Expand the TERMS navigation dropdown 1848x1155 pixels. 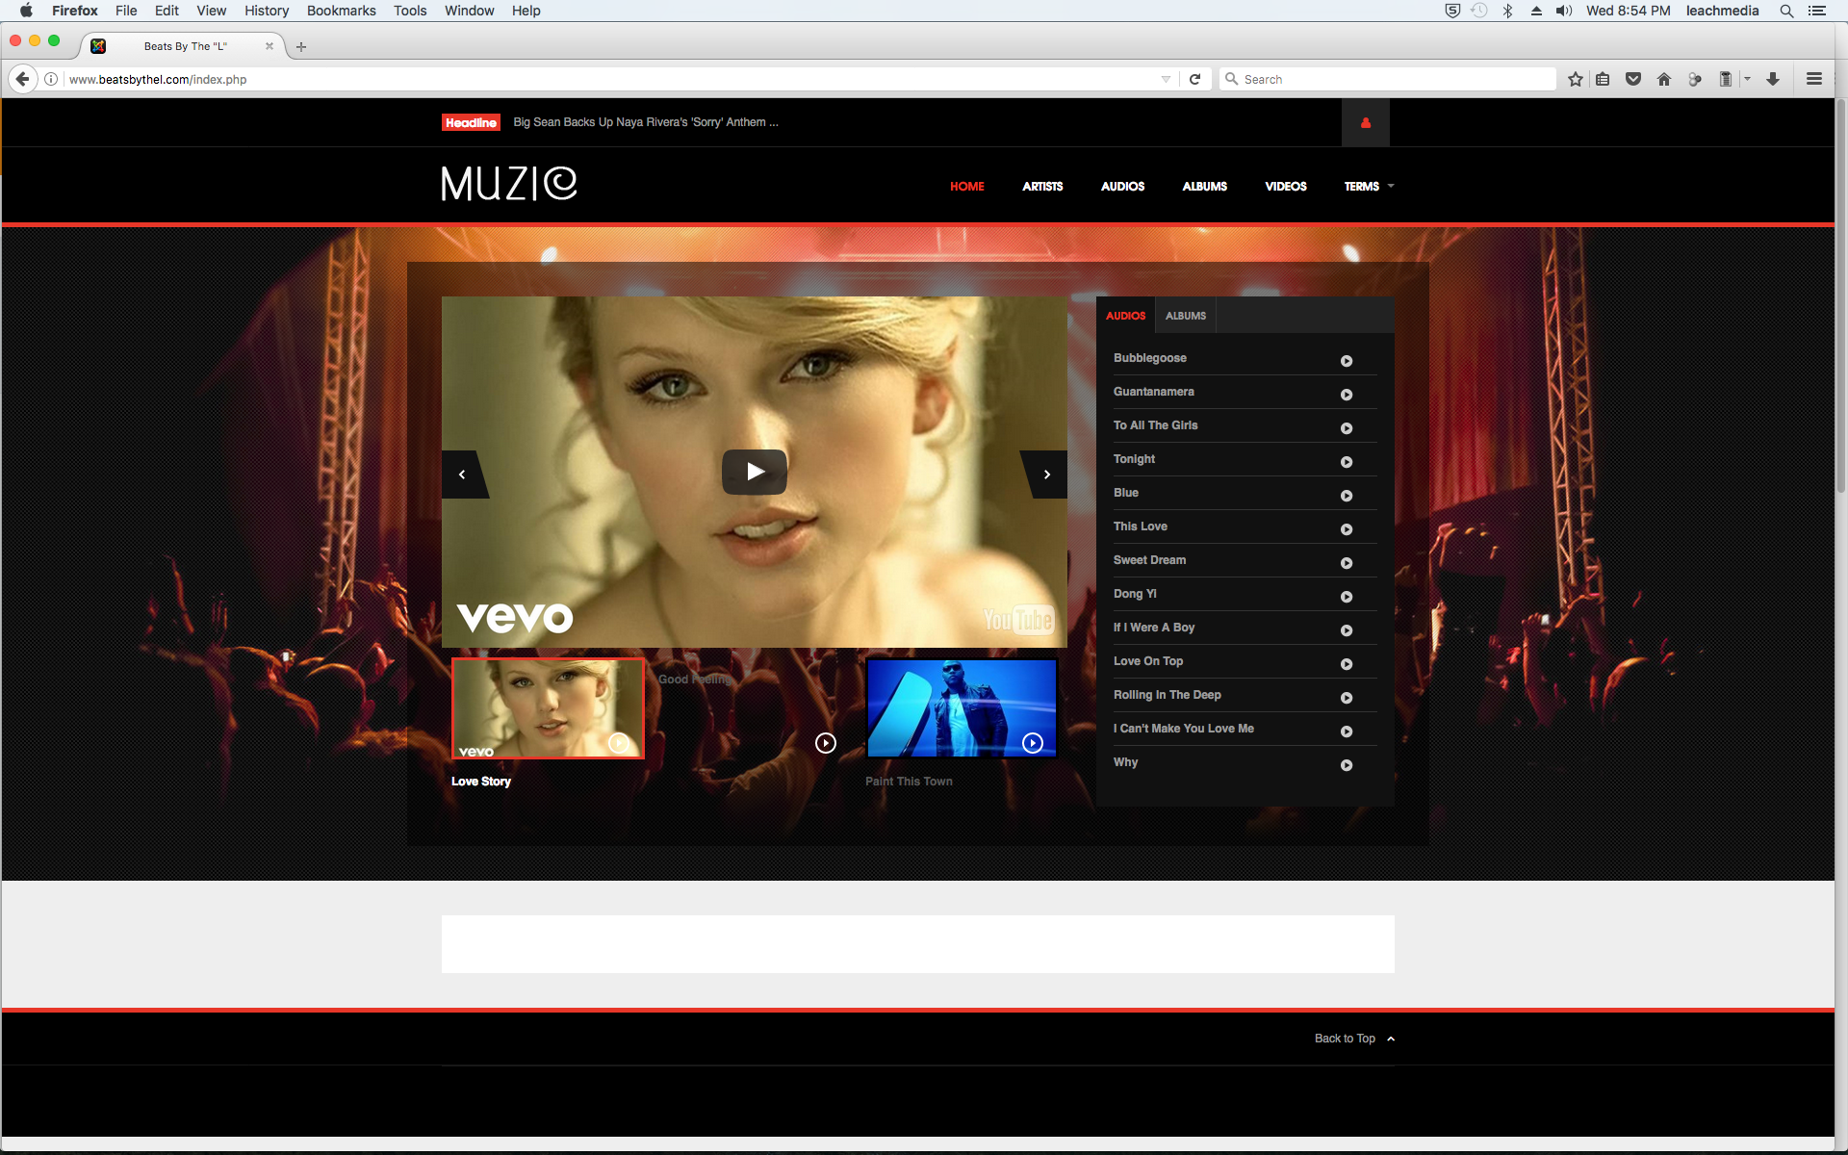pos(1369,187)
